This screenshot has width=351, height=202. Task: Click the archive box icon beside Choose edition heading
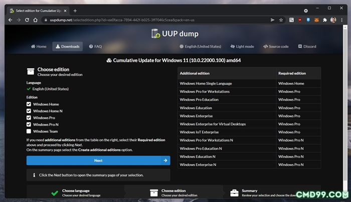[31, 71]
